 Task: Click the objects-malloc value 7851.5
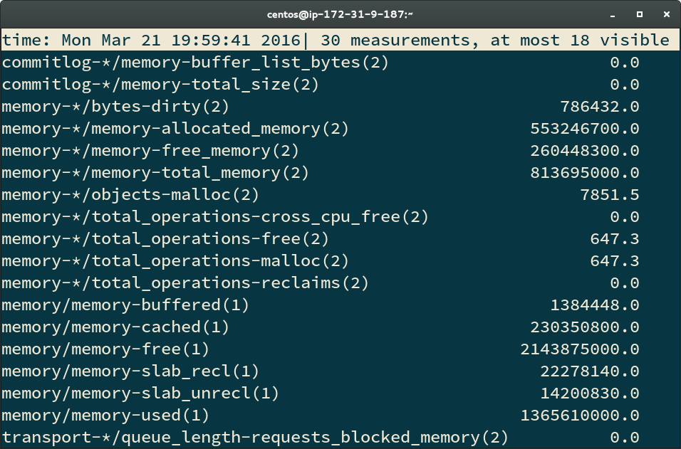coord(609,195)
